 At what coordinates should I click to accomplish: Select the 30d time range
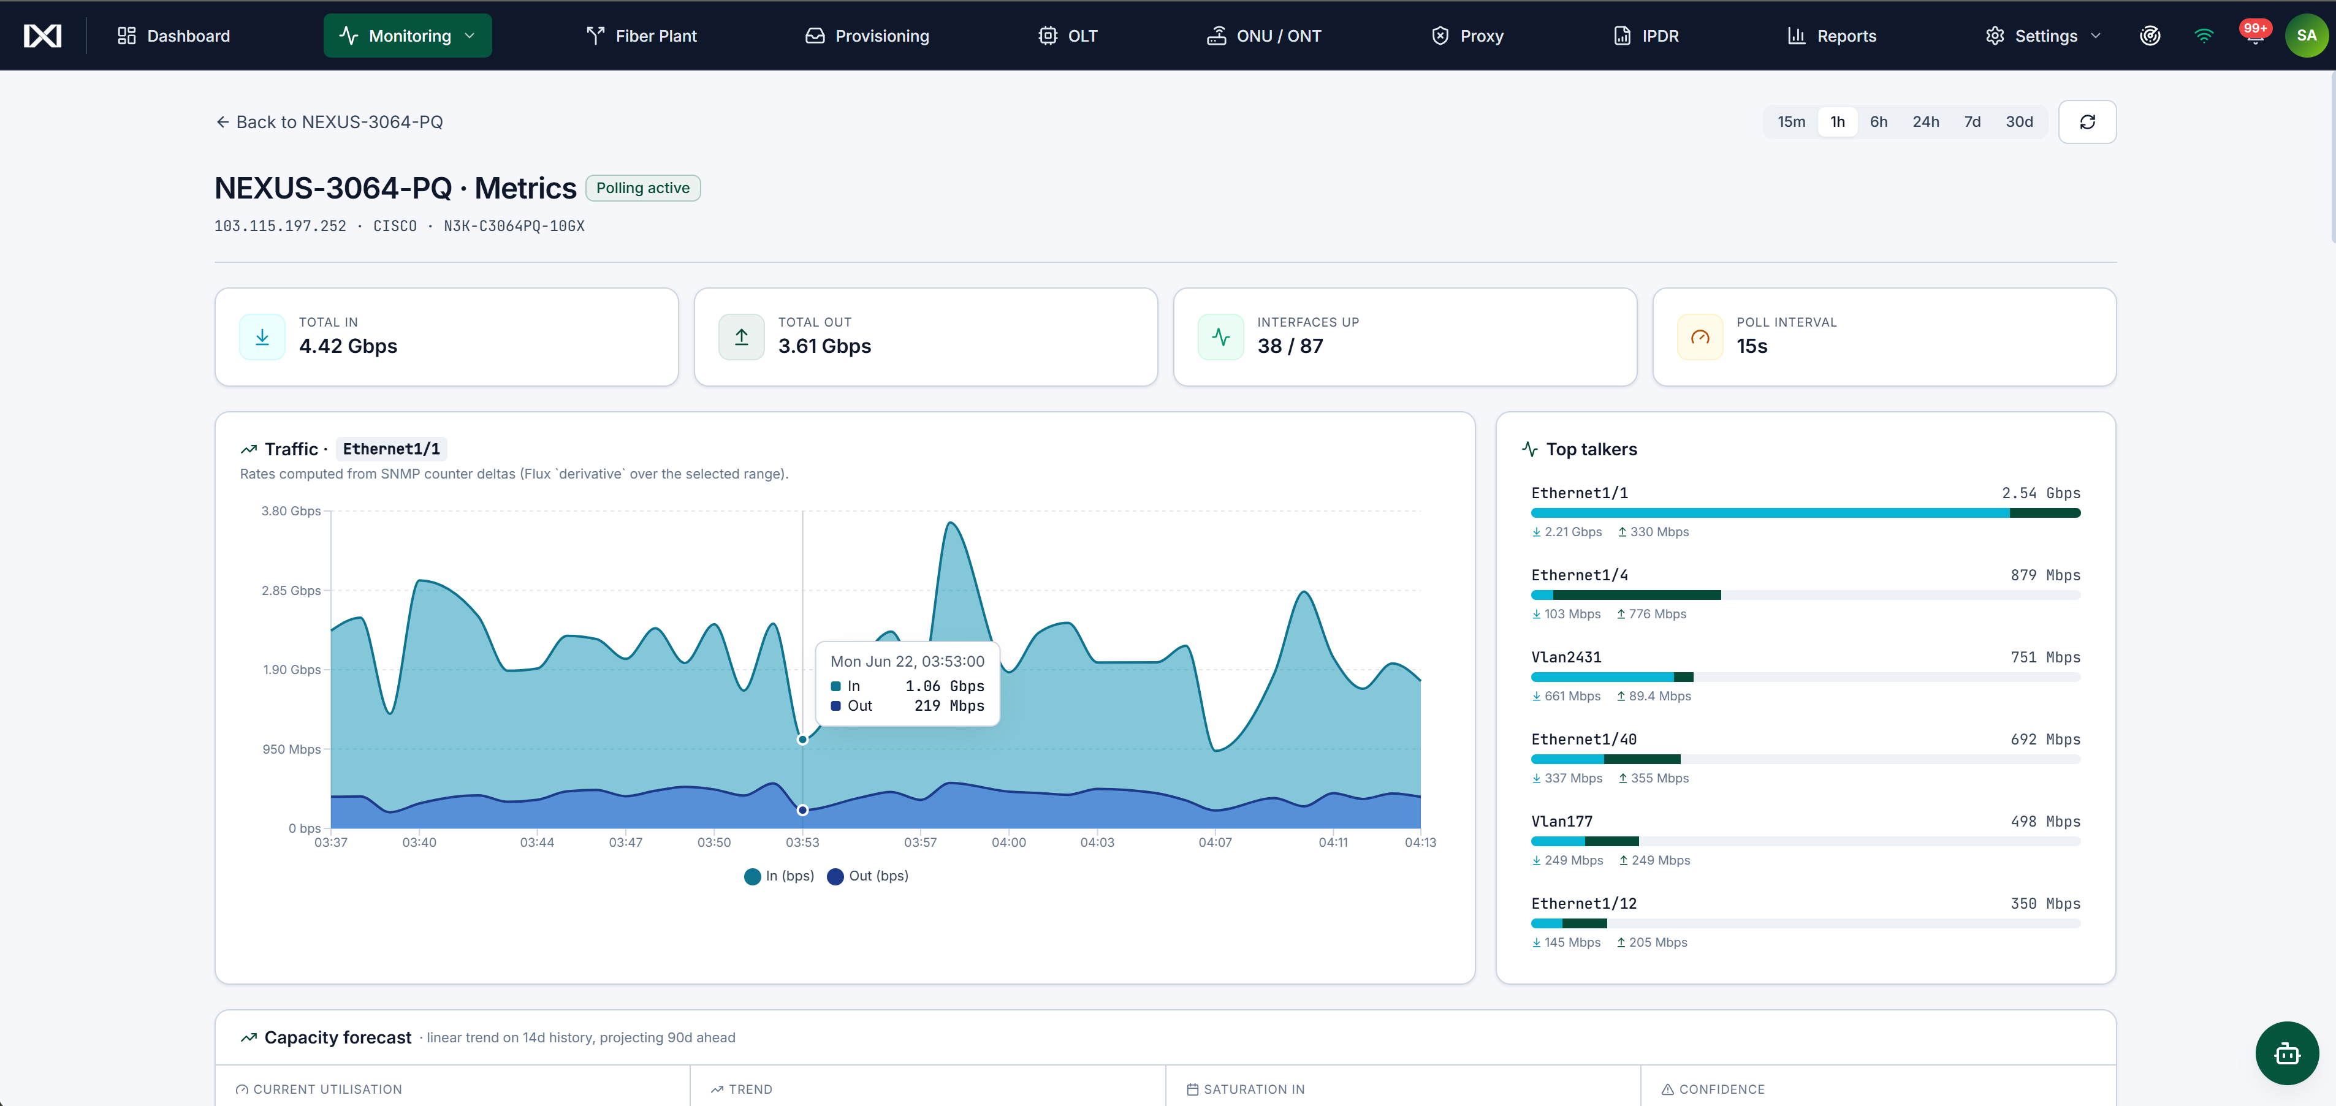tap(2018, 121)
